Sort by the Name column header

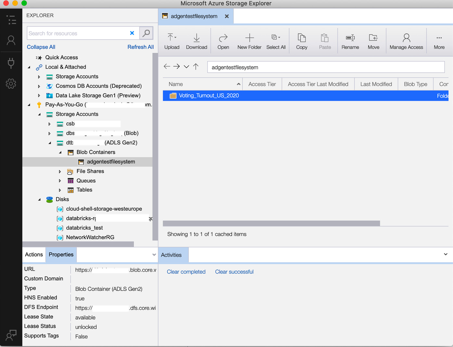point(203,84)
